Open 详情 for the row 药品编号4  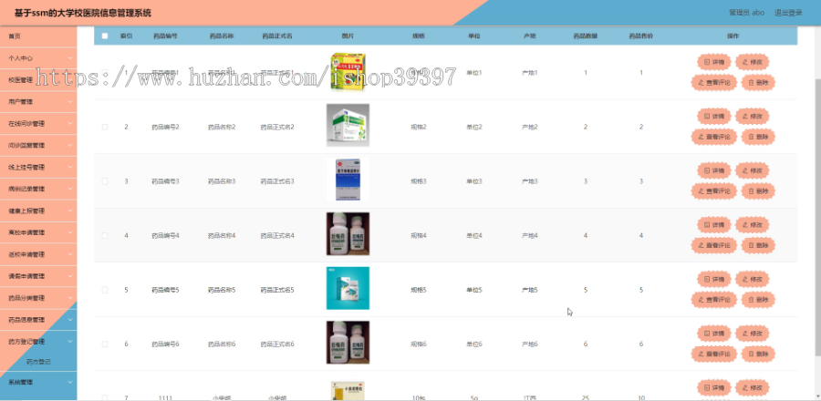tap(713, 225)
